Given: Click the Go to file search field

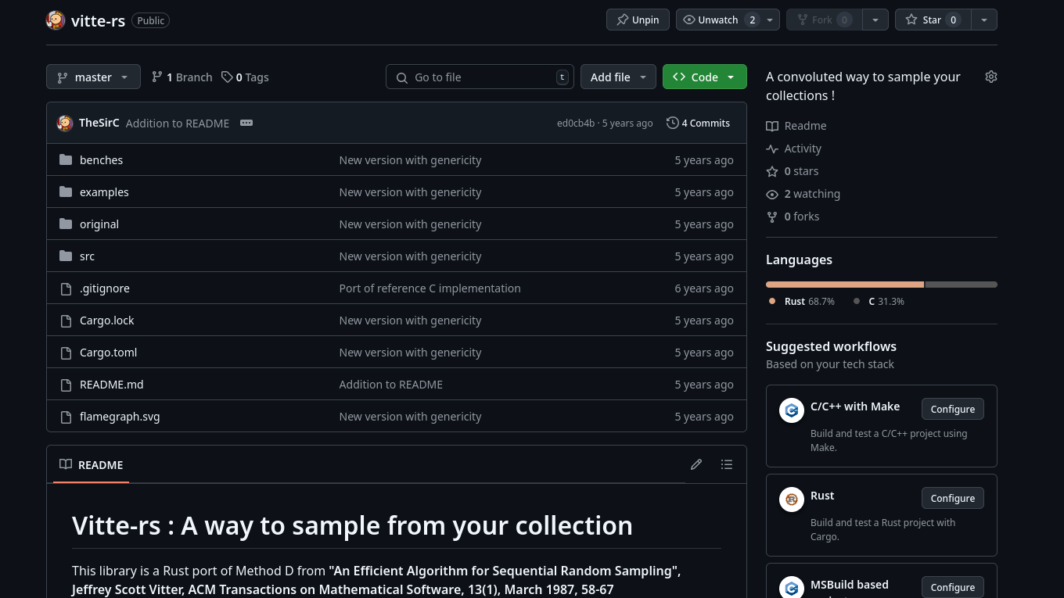Looking at the screenshot, I should tap(480, 77).
